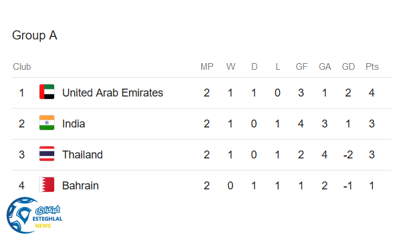Click the W wins column header
The width and height of the screenshot is (413, 244).
231,67
